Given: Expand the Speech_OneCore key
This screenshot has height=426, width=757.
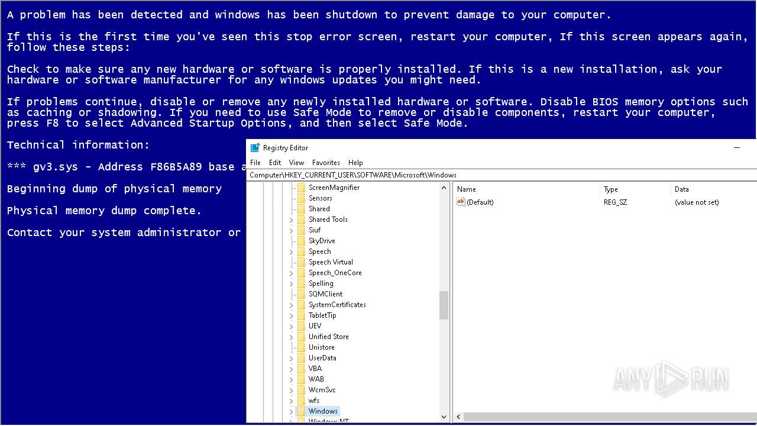Looking at the screenshot, I should pos(291,273).
